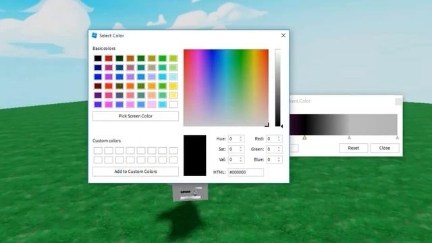The height and width of the screenshot is (243, 432).
Task: Increase Val with its up arrow
Action: 241,158
